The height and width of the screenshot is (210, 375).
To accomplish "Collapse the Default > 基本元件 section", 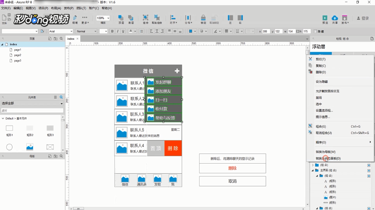I will click(x=3, y=118).
